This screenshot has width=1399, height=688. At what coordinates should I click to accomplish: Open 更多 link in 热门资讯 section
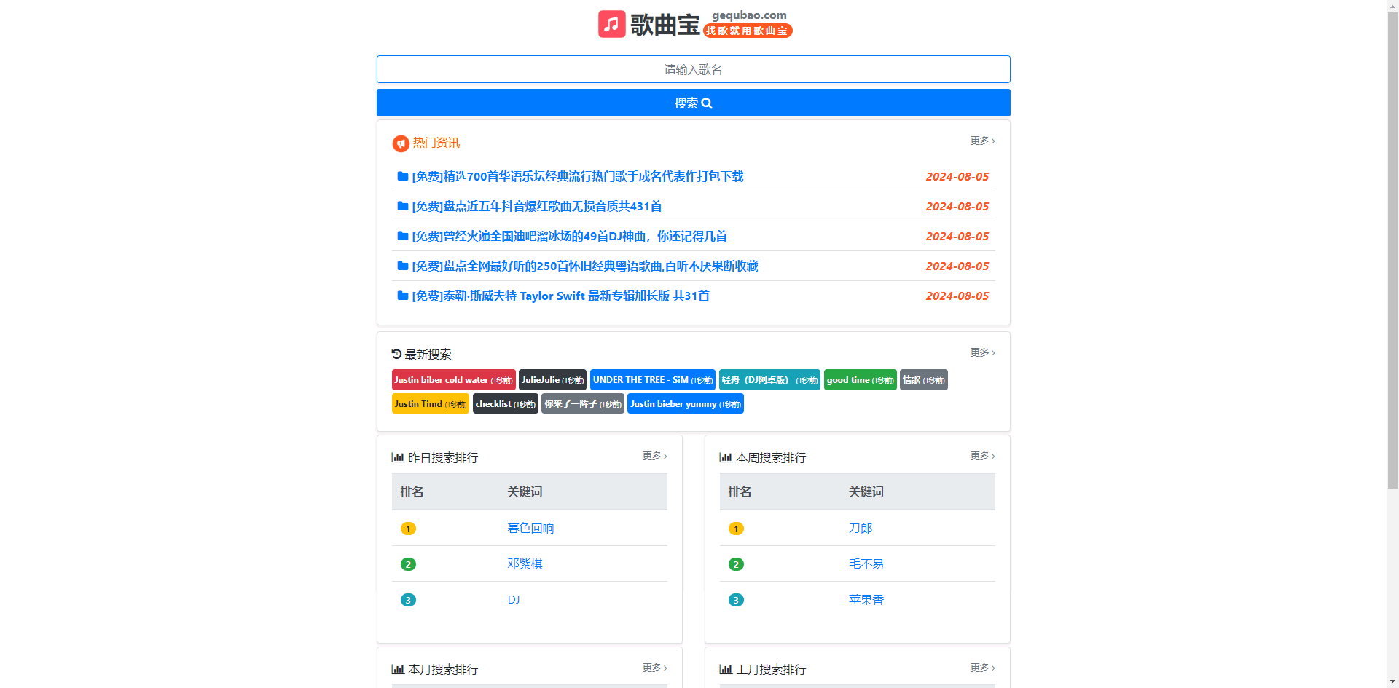(x=982, y=141)
